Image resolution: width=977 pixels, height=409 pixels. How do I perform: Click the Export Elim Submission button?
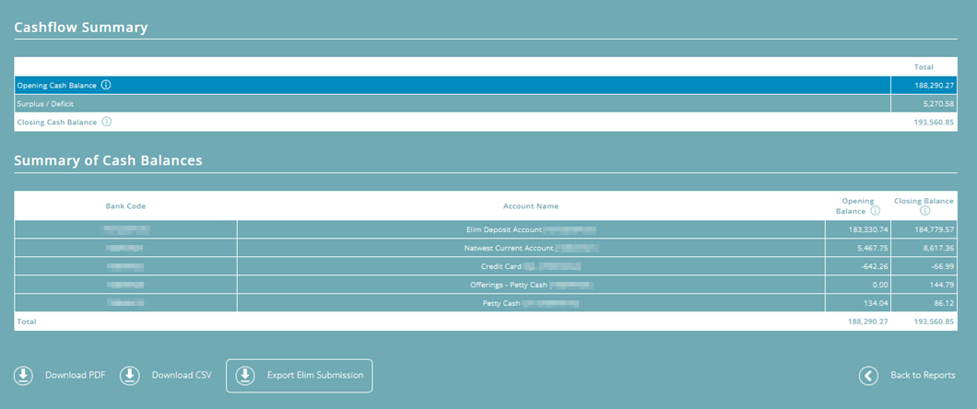coord(299,376)
